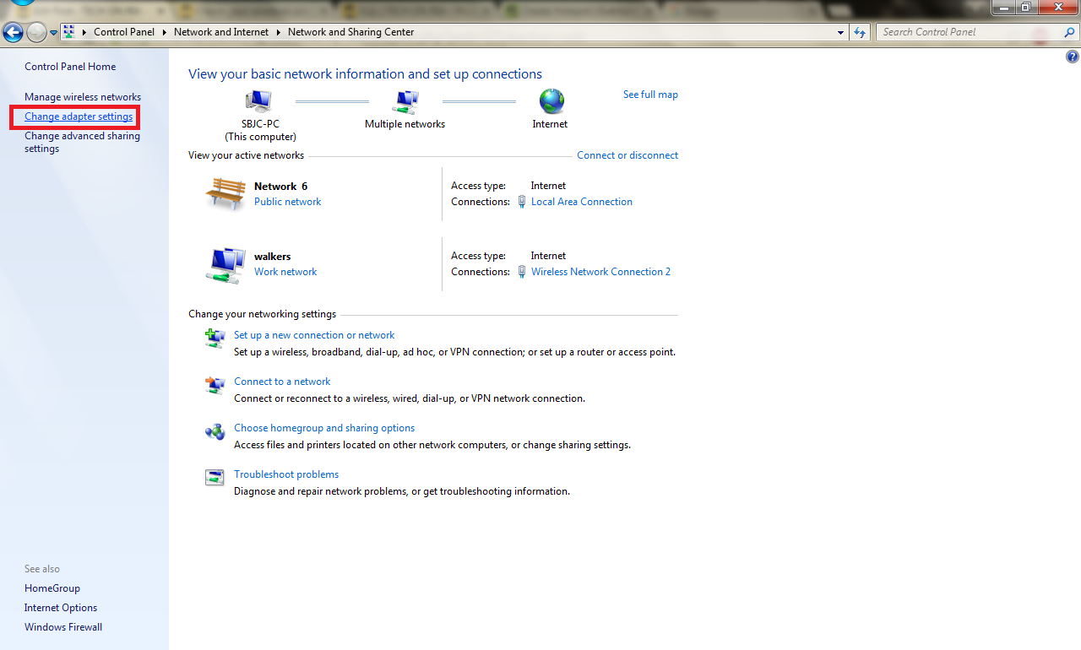Screen dimensions: 1081x650
Task: Click the Search Control Panel field
Action: click(967, 32)
